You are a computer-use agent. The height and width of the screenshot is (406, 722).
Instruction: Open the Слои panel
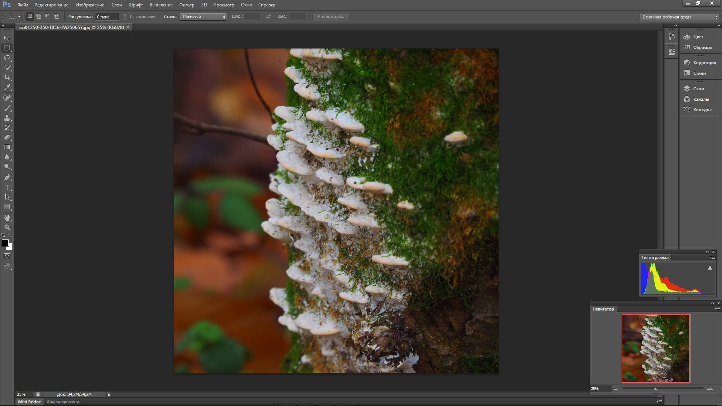tap(698, 89)
